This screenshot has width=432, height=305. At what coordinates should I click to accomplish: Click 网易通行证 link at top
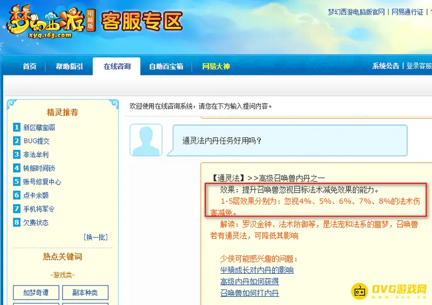(407, 12)
